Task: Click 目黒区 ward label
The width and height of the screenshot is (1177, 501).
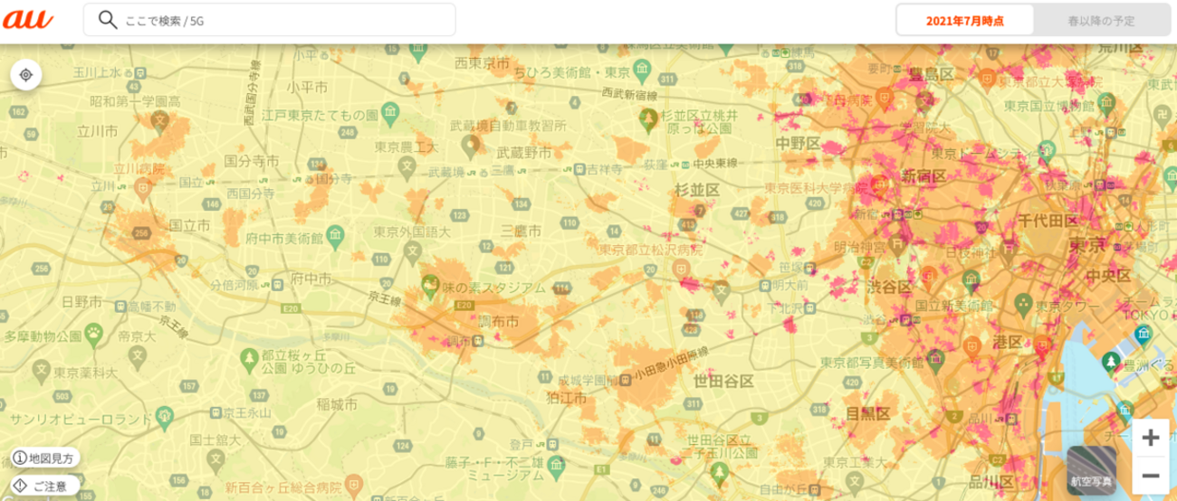Action: click(x=868, y=413)
